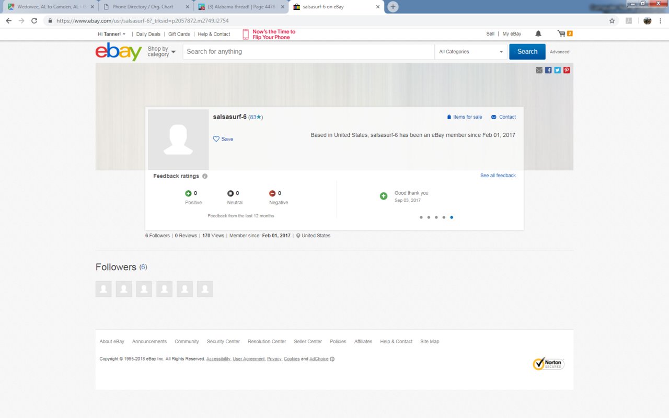This screenshot has height=418, width=669.
Task: Click the eBay logo
Action: 119,52
